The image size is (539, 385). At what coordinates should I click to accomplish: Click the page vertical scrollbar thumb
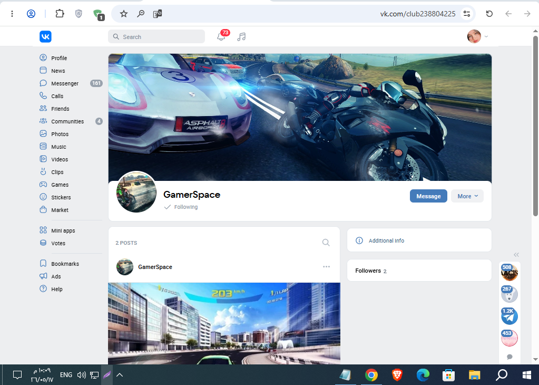535,126
